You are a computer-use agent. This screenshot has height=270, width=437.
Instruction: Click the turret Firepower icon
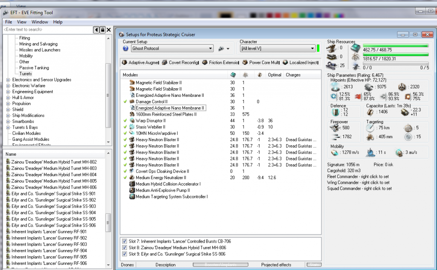pyautogui.click(x=335, y=128)
